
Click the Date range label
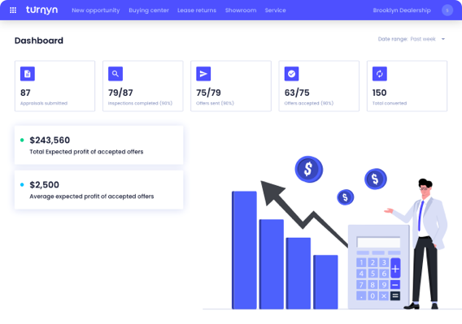393,39
